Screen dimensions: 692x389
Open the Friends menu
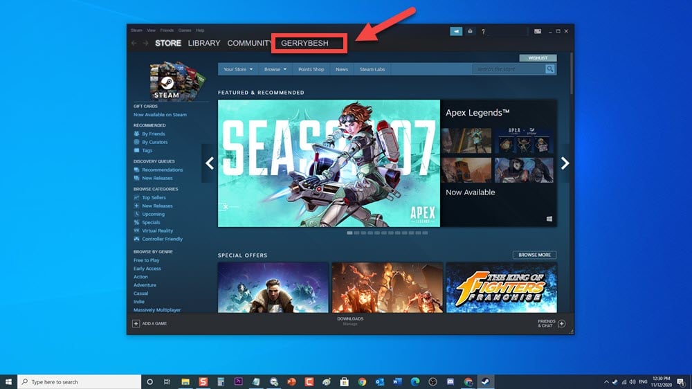(167, 30)
